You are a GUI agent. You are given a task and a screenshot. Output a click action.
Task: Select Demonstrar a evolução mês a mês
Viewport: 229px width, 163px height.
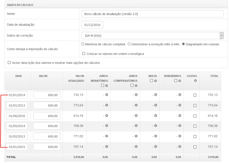coord(129,44)
